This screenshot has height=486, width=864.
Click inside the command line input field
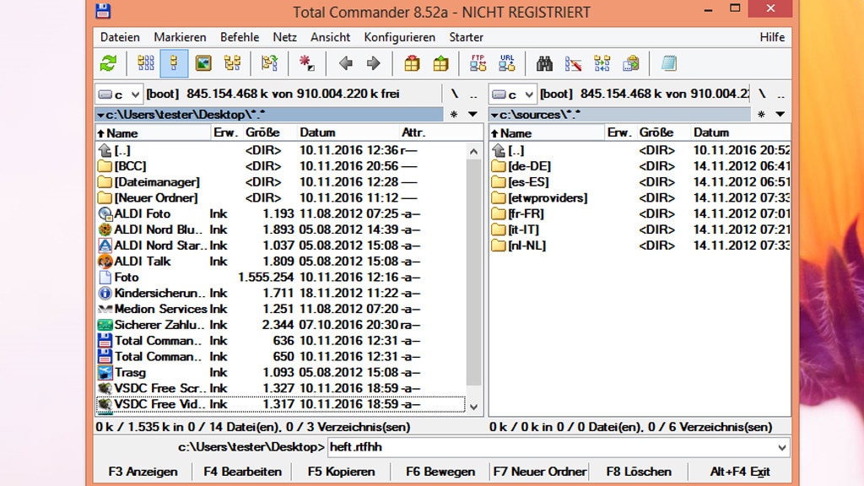pos(506,449)
